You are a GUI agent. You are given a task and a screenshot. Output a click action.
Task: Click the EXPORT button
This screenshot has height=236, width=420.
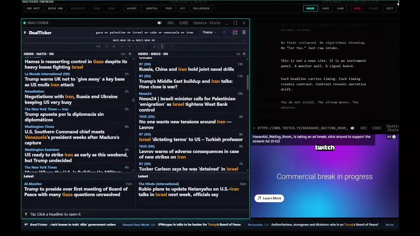coord(373,9)
